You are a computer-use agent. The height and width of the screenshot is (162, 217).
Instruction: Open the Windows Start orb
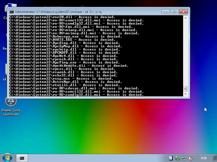(x=7, y=158)
